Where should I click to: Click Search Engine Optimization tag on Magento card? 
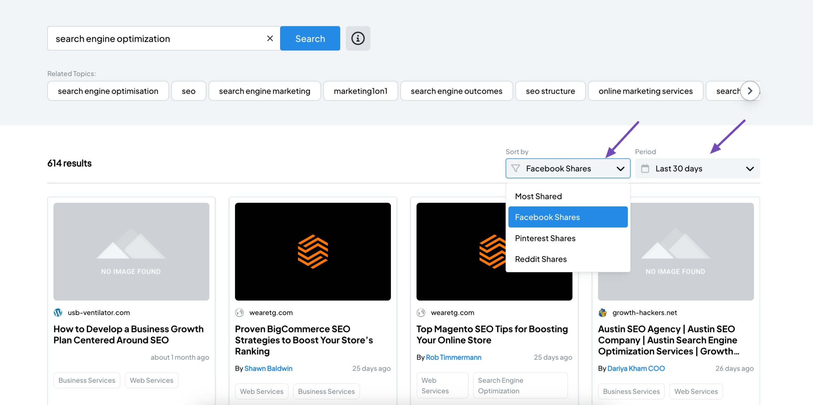(520, 385)
